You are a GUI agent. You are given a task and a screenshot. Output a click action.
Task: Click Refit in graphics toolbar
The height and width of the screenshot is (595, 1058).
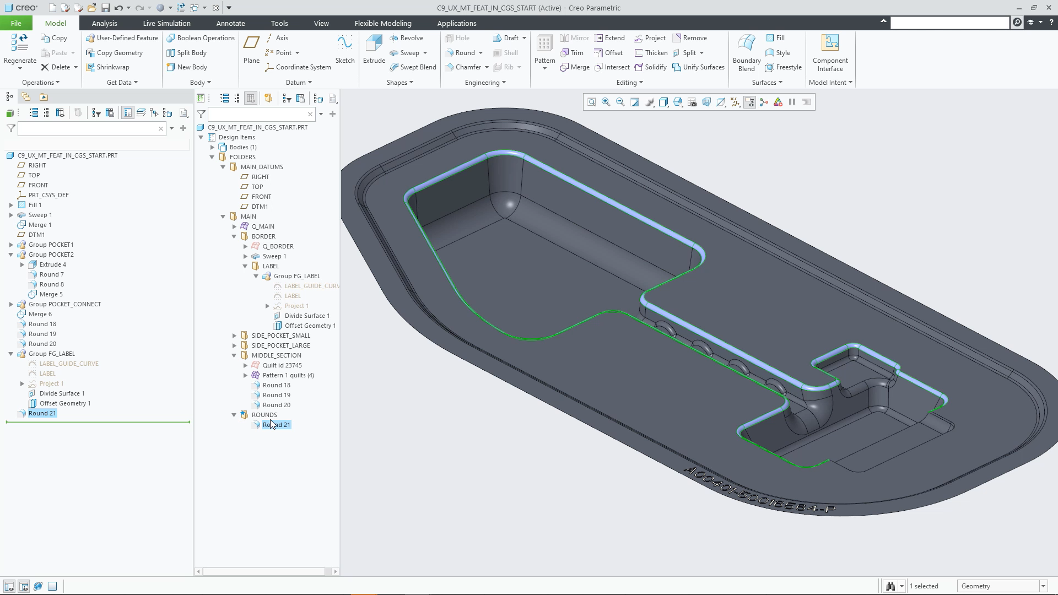(591, 102)
